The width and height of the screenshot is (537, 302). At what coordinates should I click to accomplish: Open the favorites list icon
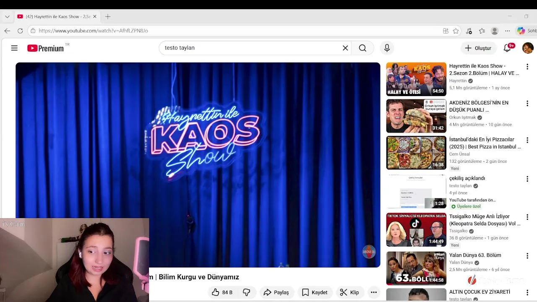pos(482,31)
